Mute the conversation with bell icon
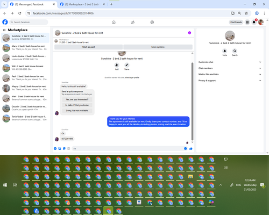Viewport: 269px width, 215px height. 225,51
